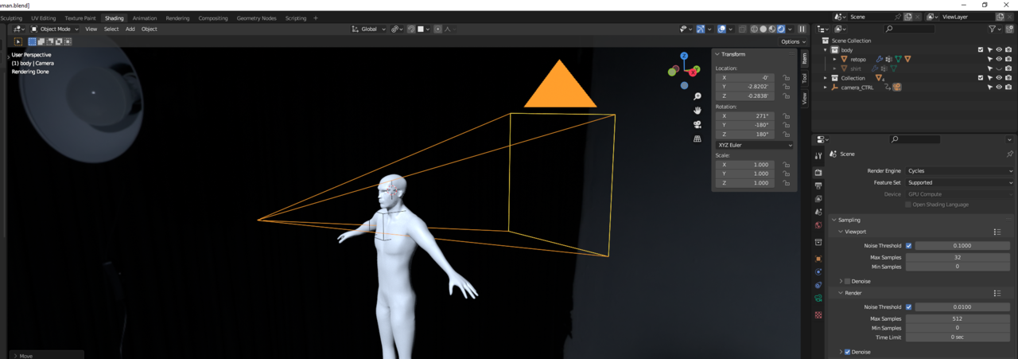Open the Scene properties tab
The width and height of the screenshot is (1018, 359).
(818, 212)
